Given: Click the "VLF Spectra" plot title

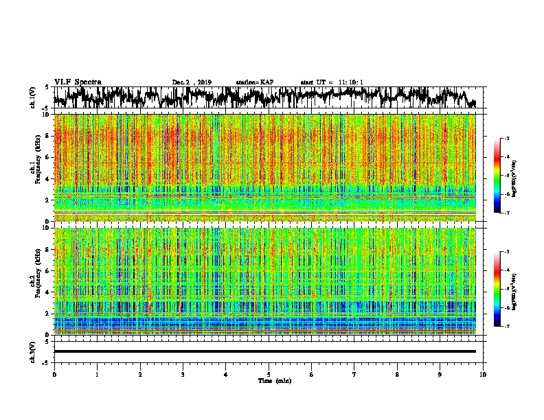Looking at the screenshot, I should tap(78, 82).
